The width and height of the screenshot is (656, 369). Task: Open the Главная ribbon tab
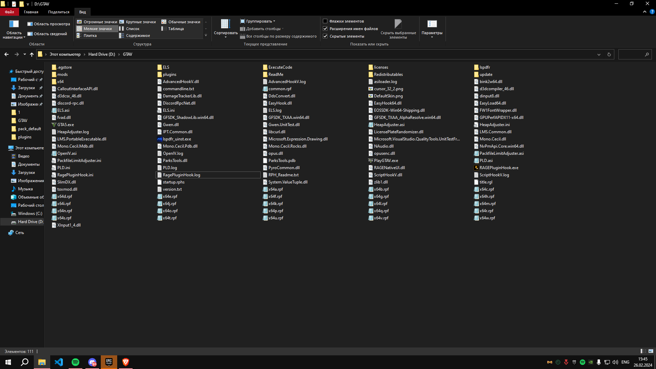pyautogui.click(x=31, y=12)
